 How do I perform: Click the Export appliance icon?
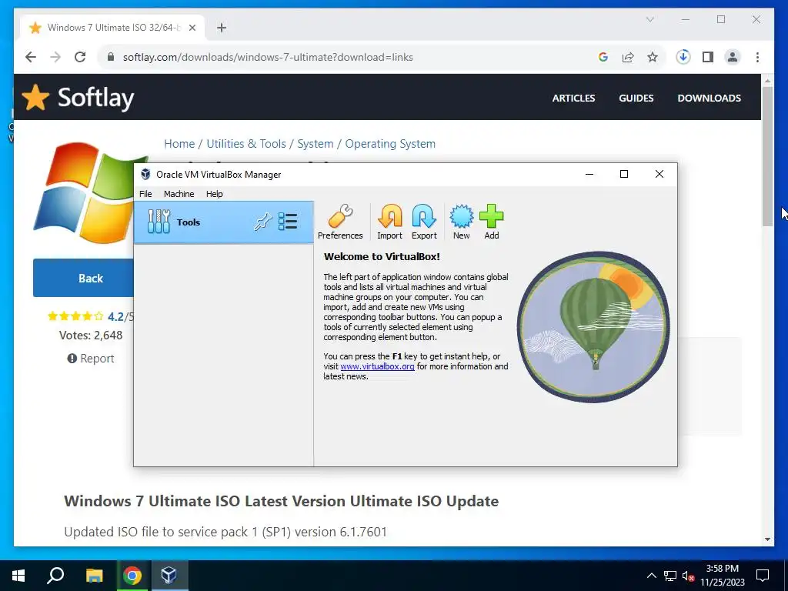click(x=424, y=222)
